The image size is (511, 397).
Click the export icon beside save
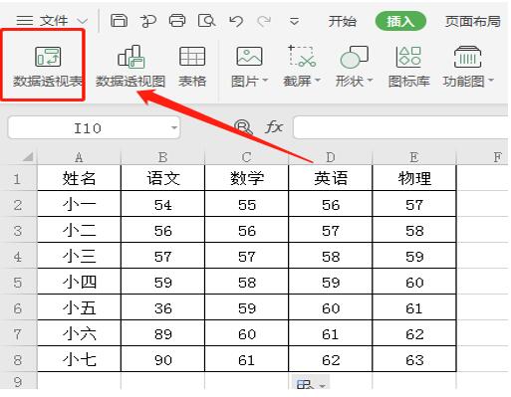tap(148, 21)
